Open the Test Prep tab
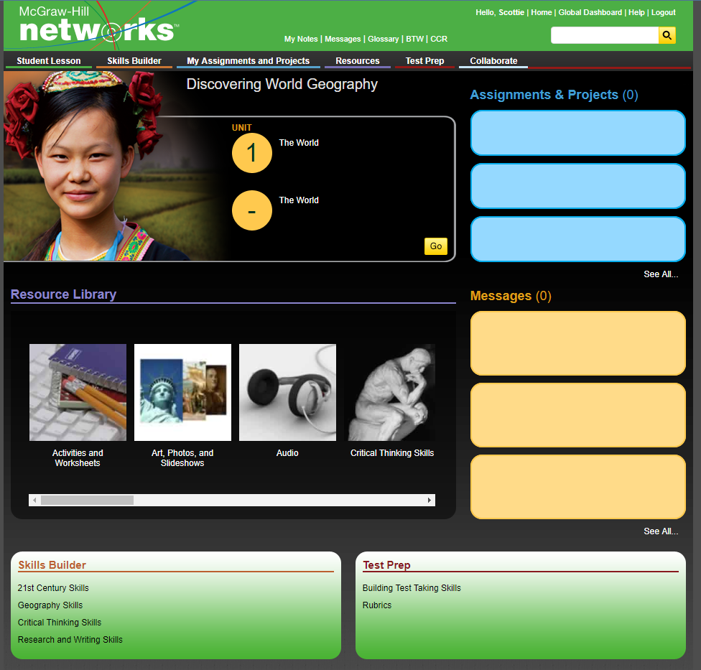 tap(424, 61)
